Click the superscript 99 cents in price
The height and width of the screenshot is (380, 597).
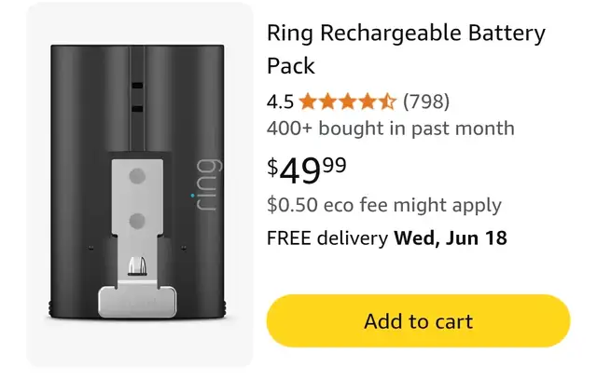(x=335, y=165)
